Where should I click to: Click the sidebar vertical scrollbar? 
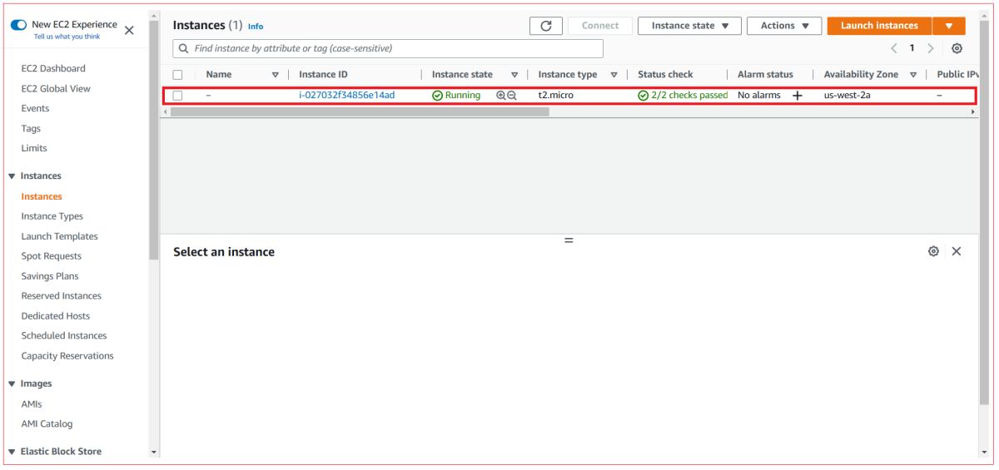[154, 141]
